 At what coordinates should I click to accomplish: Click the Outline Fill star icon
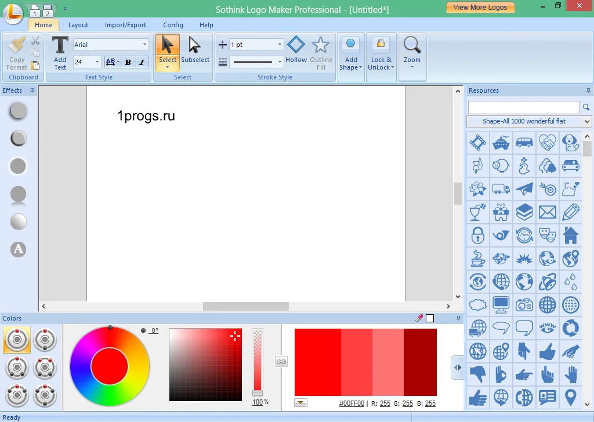coord(320,45)
